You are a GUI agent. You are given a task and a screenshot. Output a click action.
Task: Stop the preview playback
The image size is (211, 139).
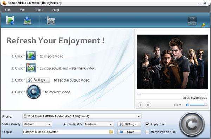pos(148,105)
